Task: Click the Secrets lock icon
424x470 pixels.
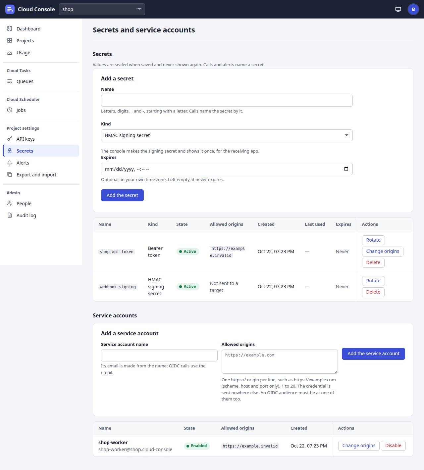Action: (x=10, y=151)
